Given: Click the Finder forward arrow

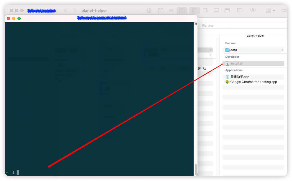Looking at the screenshot, I should point(75,11).
